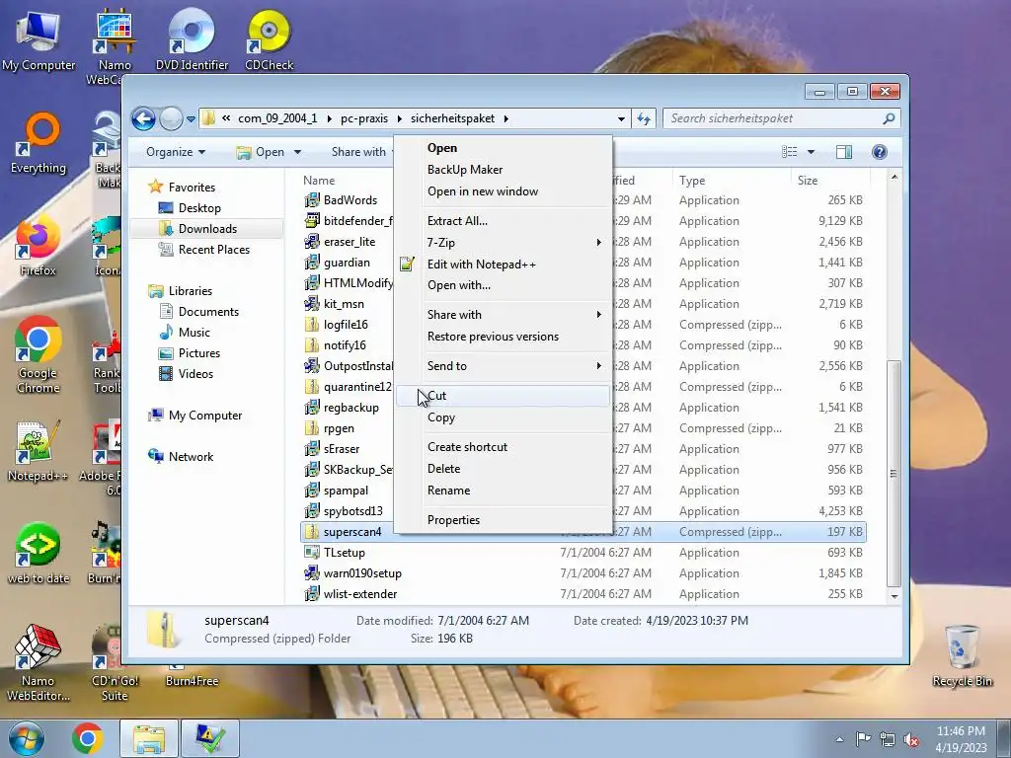Show the preview pane icon

(843, 152)
